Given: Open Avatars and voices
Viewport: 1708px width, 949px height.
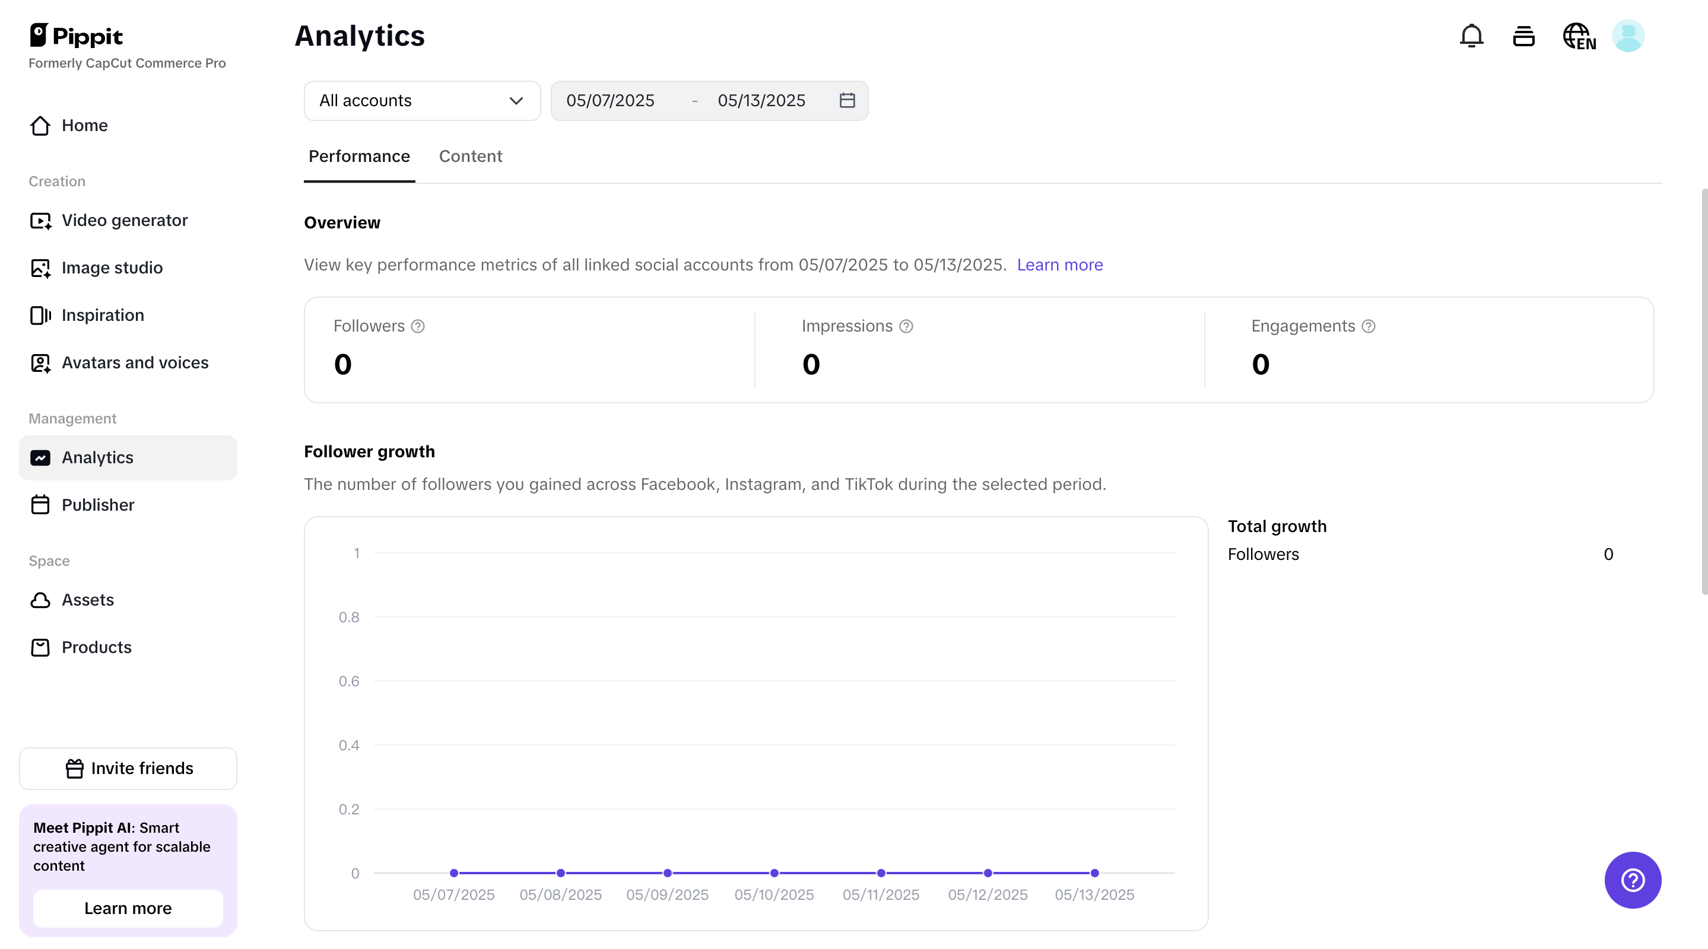Looking at the screenshot, I should pyautogui.click(x=134, y=362).
